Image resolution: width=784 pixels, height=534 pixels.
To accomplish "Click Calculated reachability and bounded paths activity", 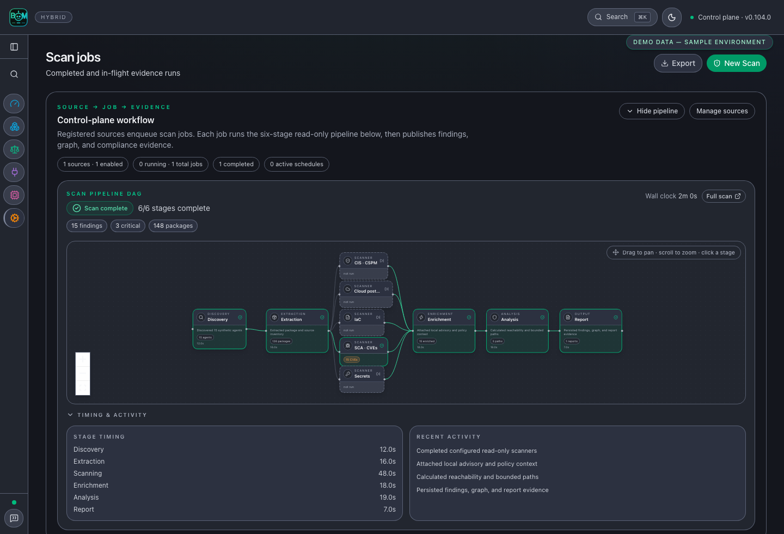I will (x=477, y=477).
